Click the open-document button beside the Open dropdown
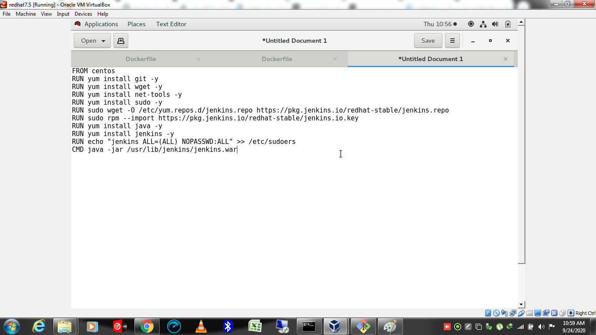 click(120, 40)
